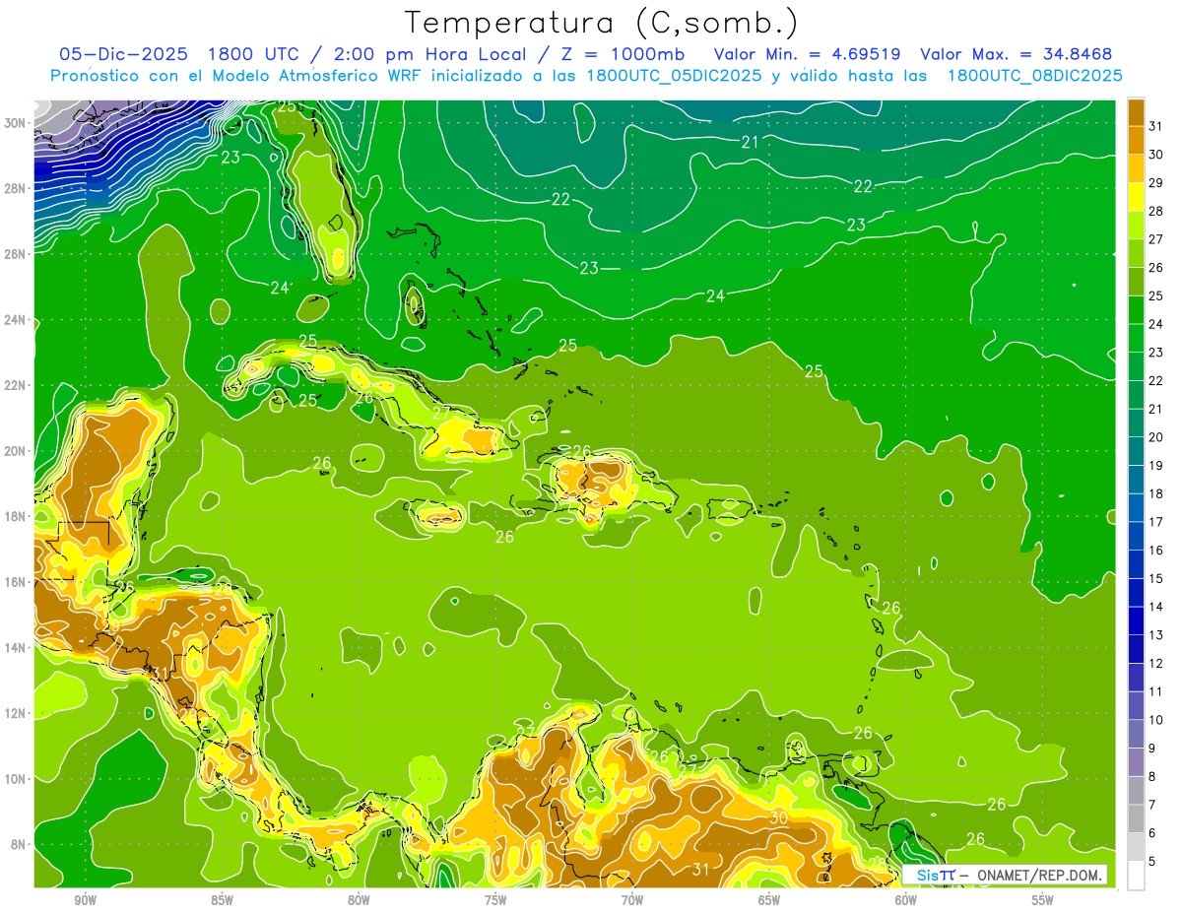The width and height of the screenshot is (1182, 913).
Task: Click the '18N' latitude axis label
Action: (x=16, y=516)
